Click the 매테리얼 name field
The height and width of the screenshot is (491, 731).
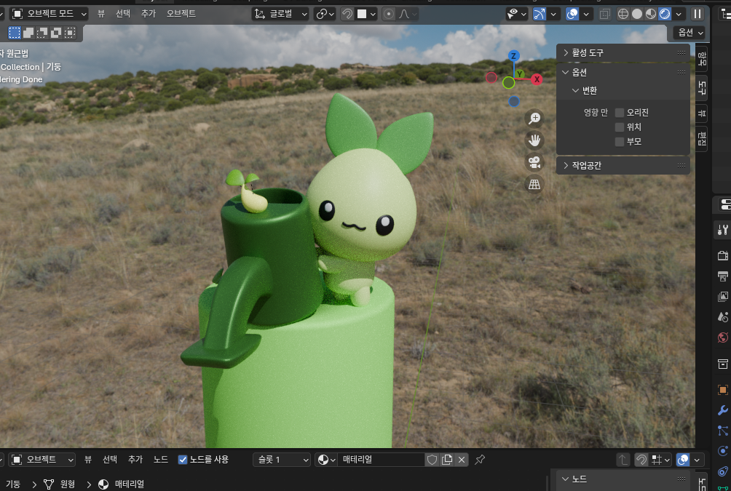click(x=381, y=460)
